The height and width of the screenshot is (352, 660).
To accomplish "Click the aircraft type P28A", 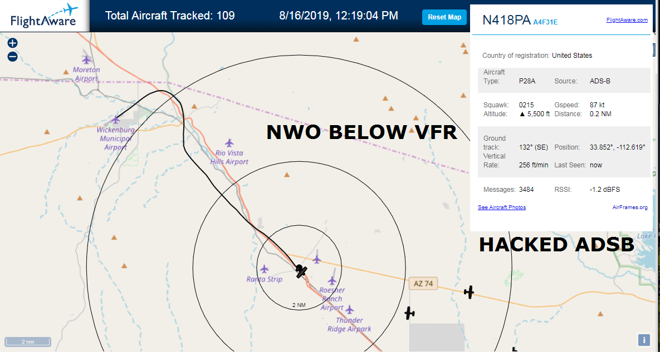I will (527, 81).
